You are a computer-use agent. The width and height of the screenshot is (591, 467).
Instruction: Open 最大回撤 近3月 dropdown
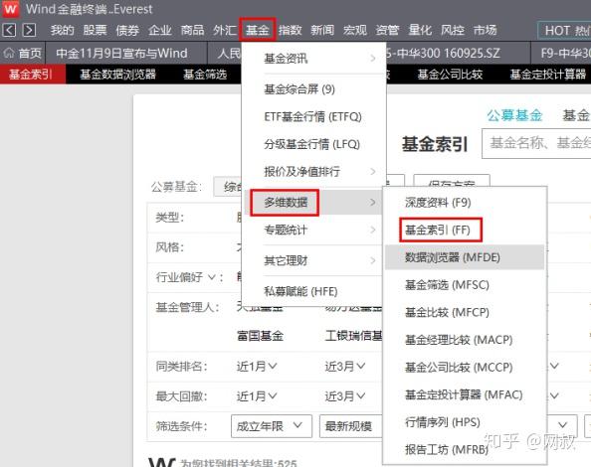point(345,395)
